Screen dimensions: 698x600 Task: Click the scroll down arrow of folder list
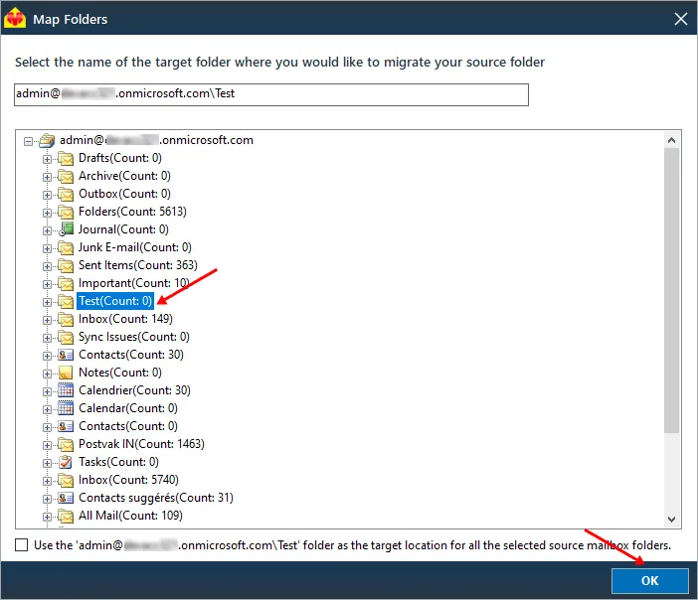click(x=672, y=520)
